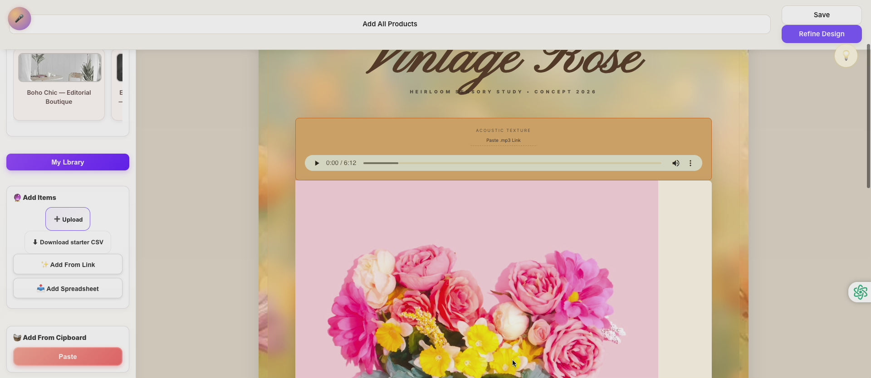
Task: Open My Library
Action: click(x=68, y=162)
